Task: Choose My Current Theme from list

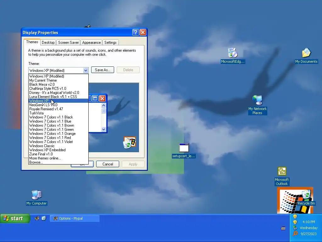Action: pyautogui.click(x=58, y=80)
